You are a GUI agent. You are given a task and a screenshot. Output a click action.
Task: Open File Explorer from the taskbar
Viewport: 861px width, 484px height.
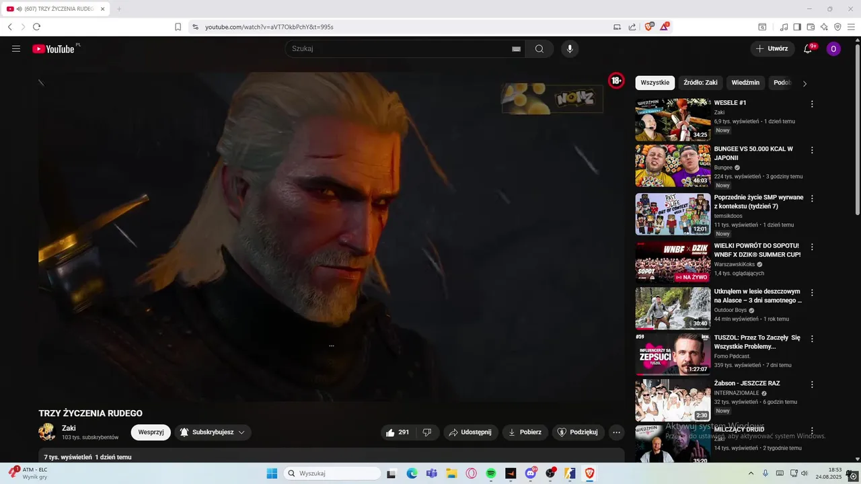(451, 473)
